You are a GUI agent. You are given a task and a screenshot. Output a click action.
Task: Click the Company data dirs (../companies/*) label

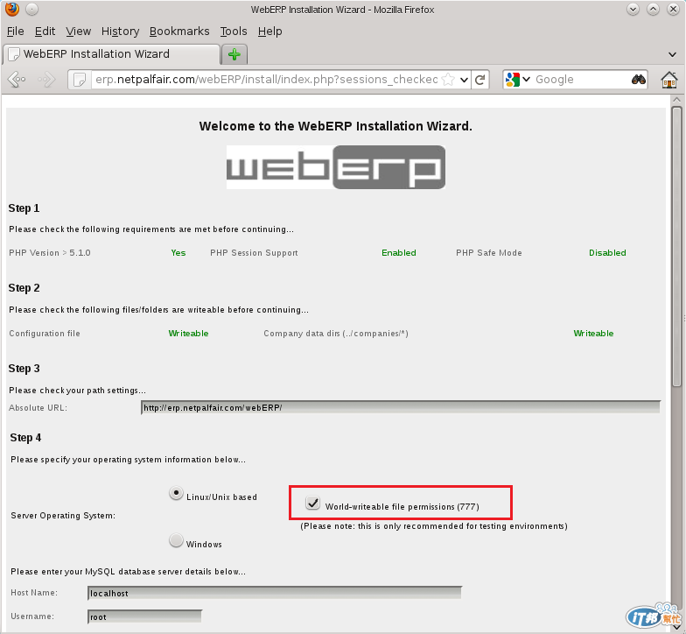[336, 333]
